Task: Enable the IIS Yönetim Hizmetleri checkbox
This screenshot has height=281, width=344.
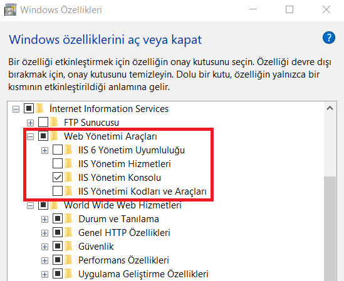Action: 58,163
